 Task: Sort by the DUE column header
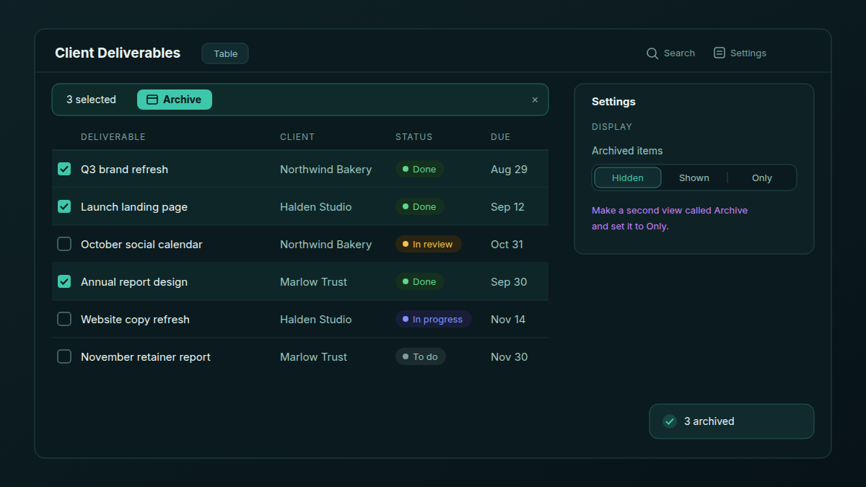click(x=501, y=136)
